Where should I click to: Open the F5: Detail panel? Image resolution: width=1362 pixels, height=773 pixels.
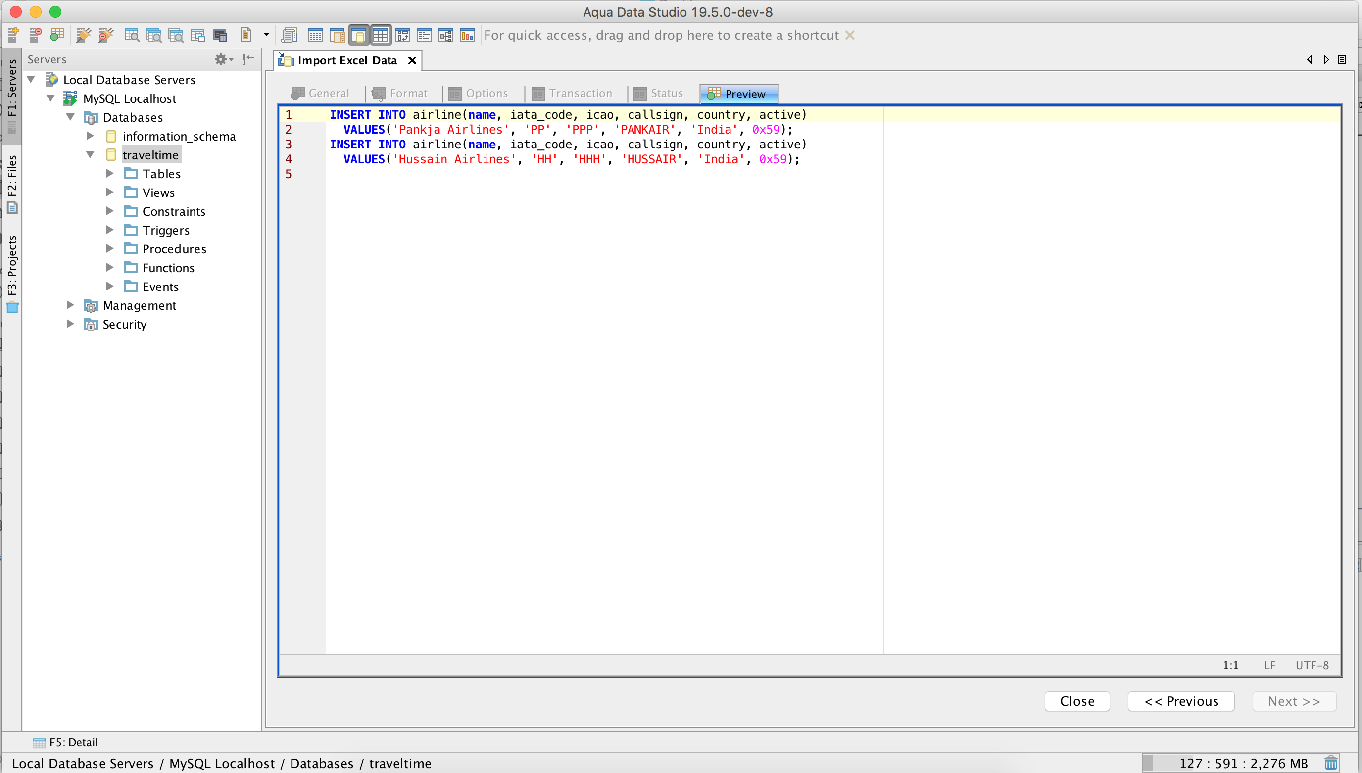(65, 742)
